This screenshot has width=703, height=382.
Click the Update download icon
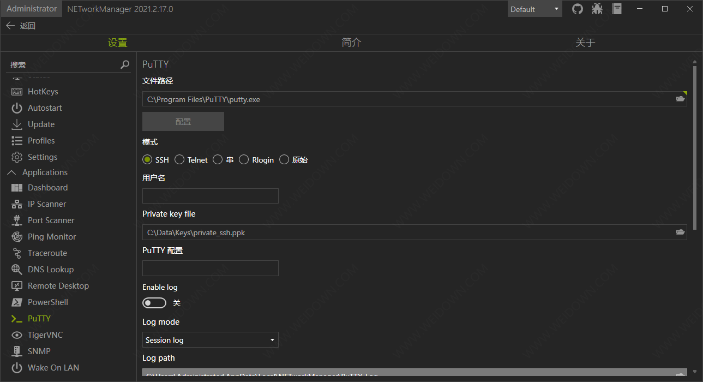pos(17,124)
